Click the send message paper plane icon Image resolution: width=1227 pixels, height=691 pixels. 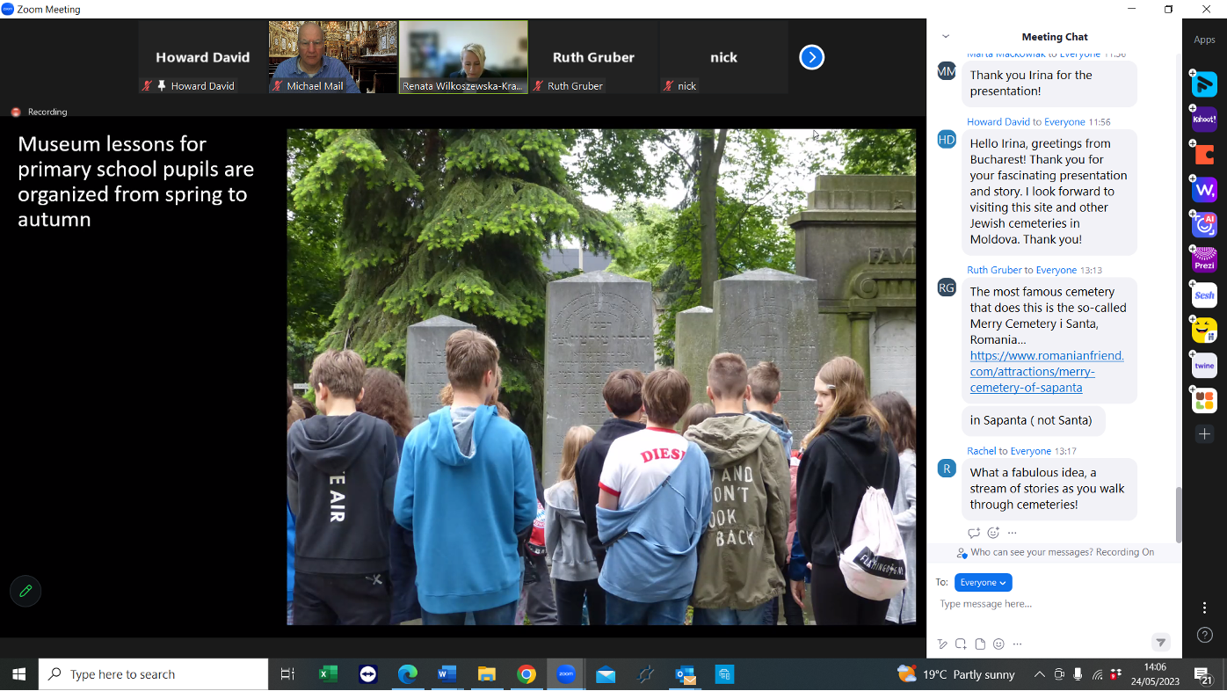tap(1160, 643)
